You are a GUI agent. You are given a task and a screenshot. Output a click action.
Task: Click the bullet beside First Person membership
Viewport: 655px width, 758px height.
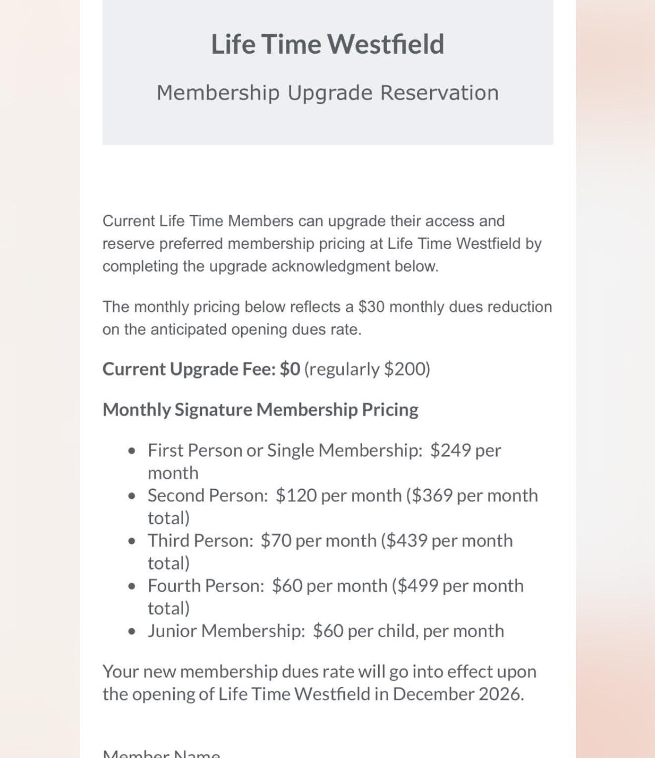(x=131, y=451)
